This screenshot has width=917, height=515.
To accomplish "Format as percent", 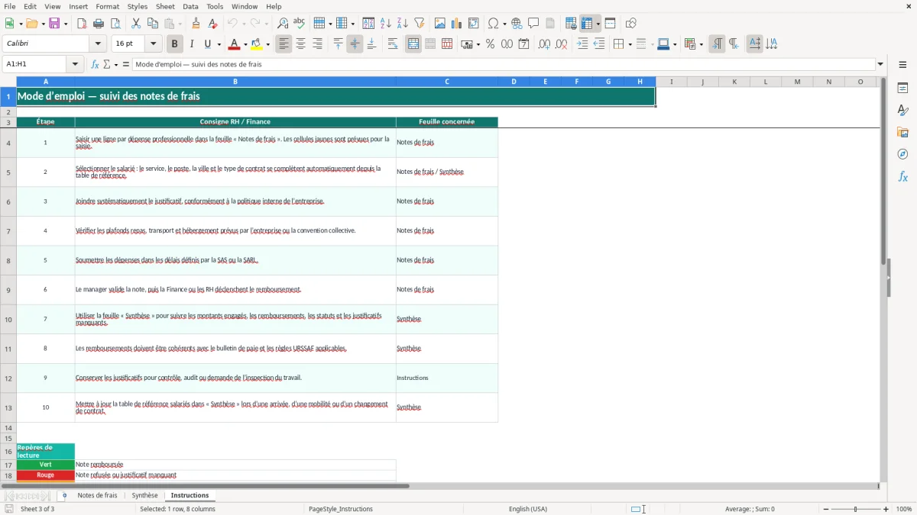I will [490, 44].
